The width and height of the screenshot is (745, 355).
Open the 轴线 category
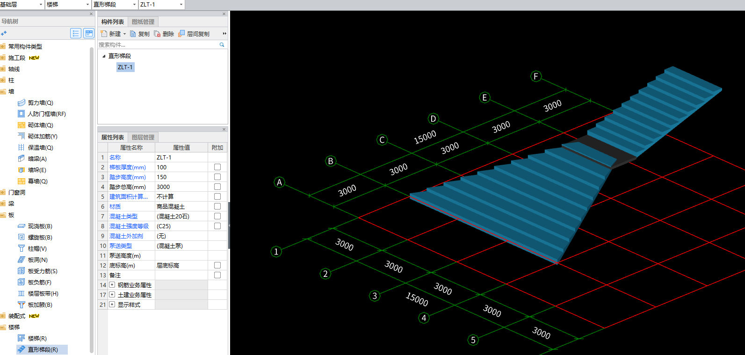click(14, 69)
